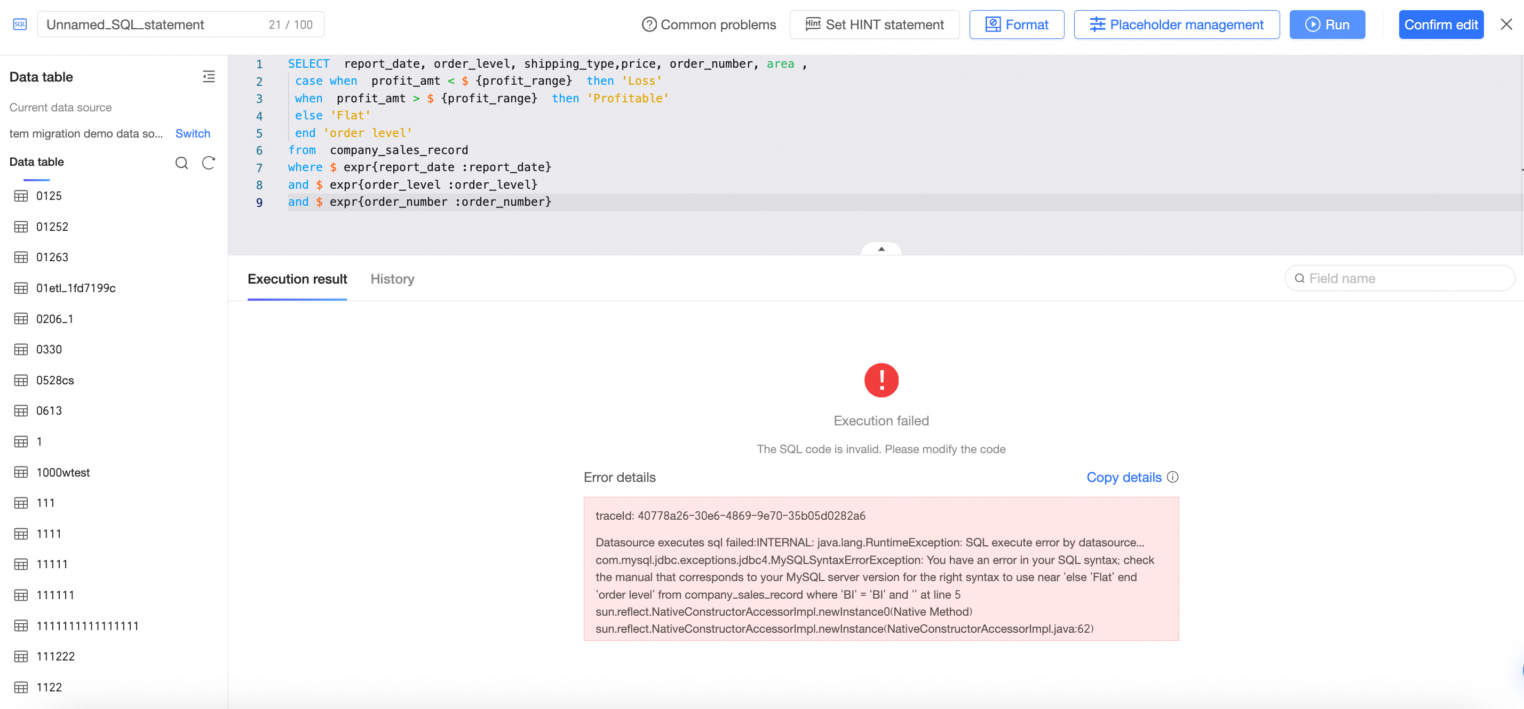Click table icon next to 1000wtest

click(21, 472)
